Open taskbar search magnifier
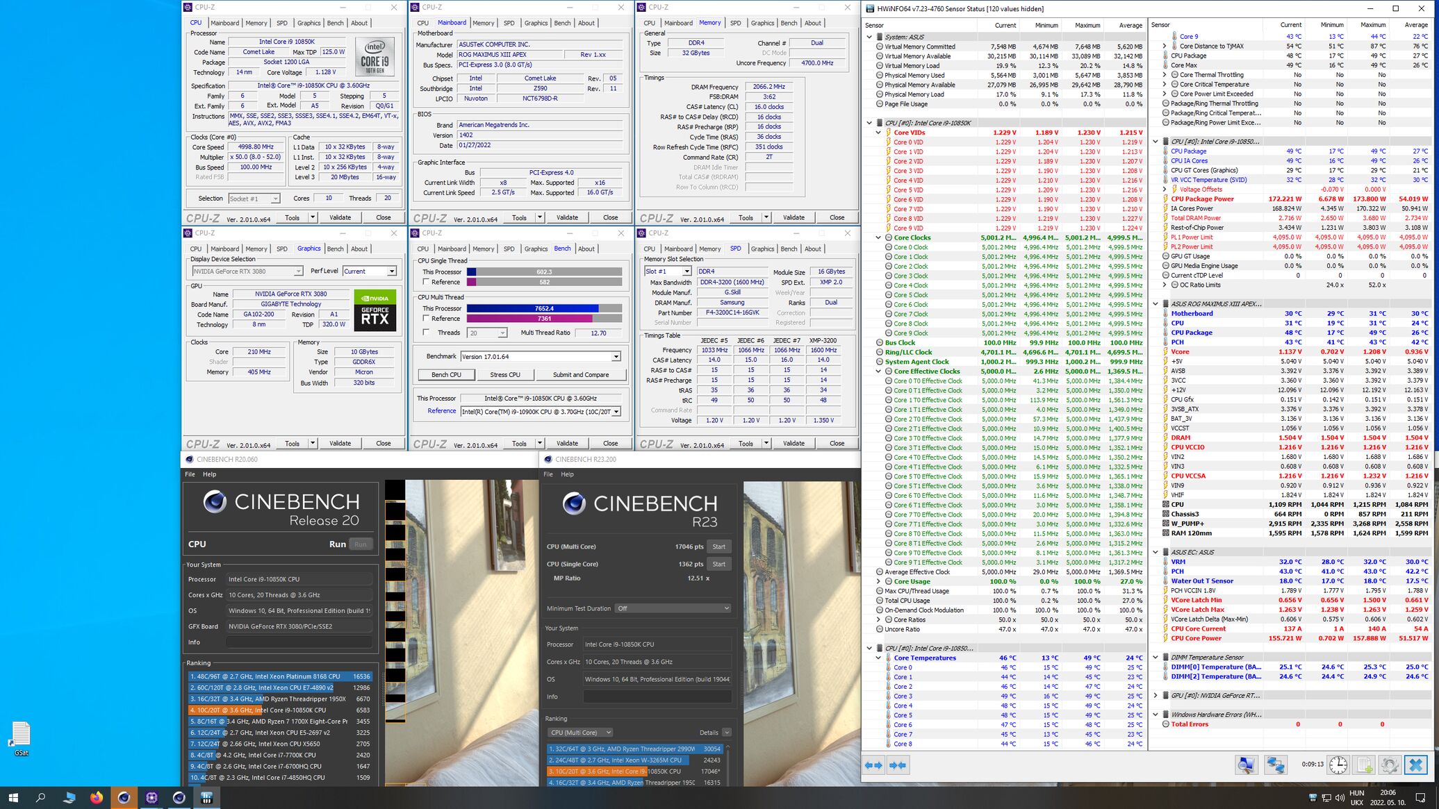 tap(41, 797)
